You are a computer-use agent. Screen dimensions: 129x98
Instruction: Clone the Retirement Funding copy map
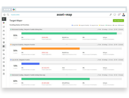coord(111,75)
